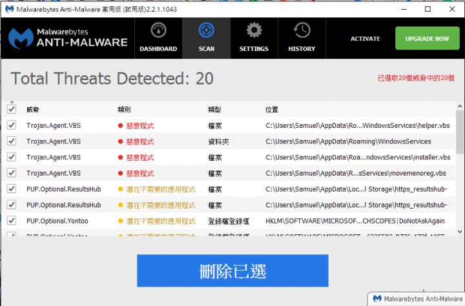Select the Scan target icon
465x306 pixels.
tap(207, 30)
